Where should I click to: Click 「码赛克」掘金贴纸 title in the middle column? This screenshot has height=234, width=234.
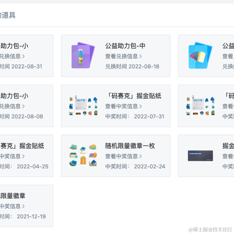(x=134, y=96)
